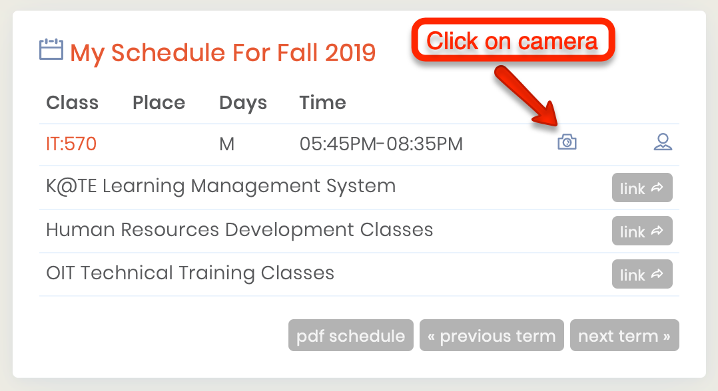Click the Days column header
718x391 pixels.
click(242, 103)
